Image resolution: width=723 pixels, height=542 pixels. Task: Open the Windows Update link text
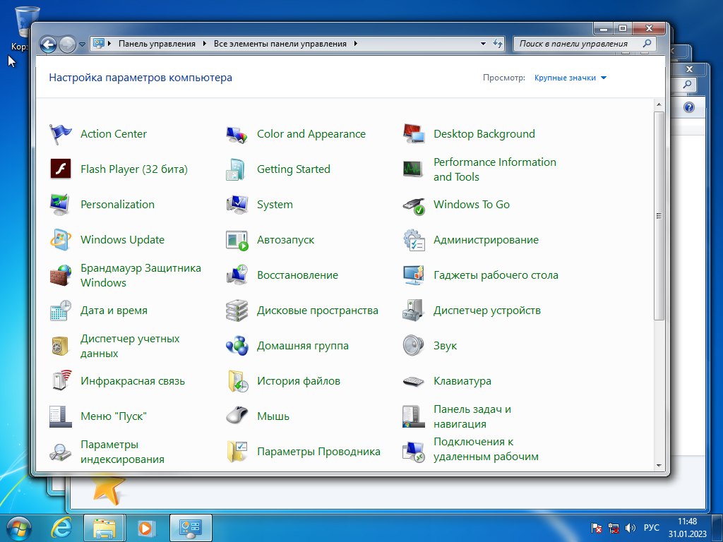(122, 240)
